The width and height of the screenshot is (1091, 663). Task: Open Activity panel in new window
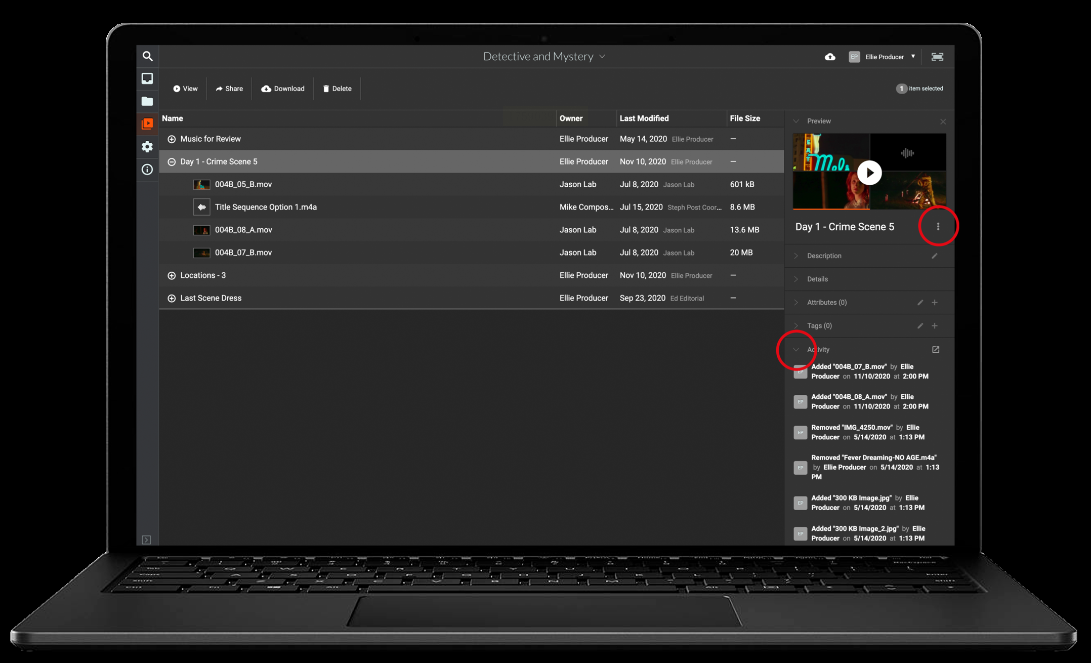tap(936, 350)
